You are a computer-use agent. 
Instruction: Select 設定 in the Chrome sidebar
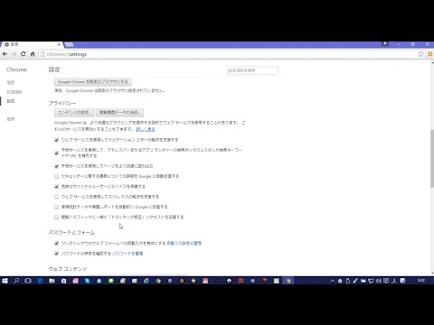click(11, 101)
